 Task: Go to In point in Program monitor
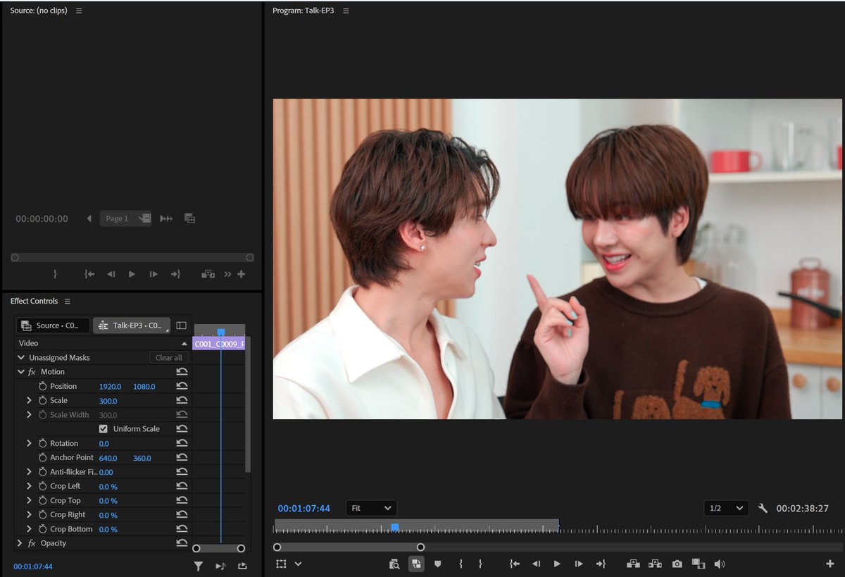point(515,564)
